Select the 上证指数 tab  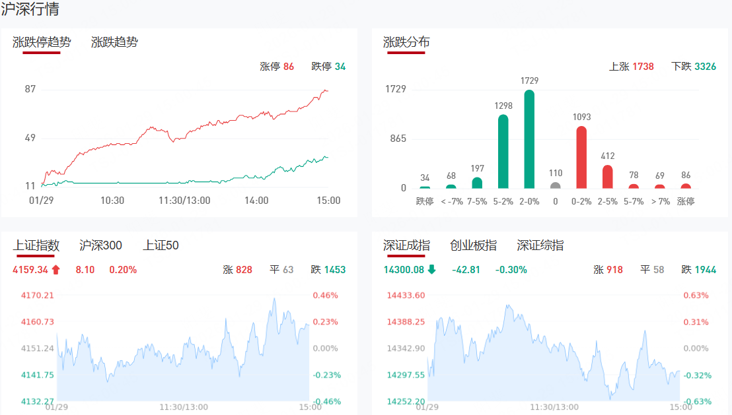tap(36, 245)
